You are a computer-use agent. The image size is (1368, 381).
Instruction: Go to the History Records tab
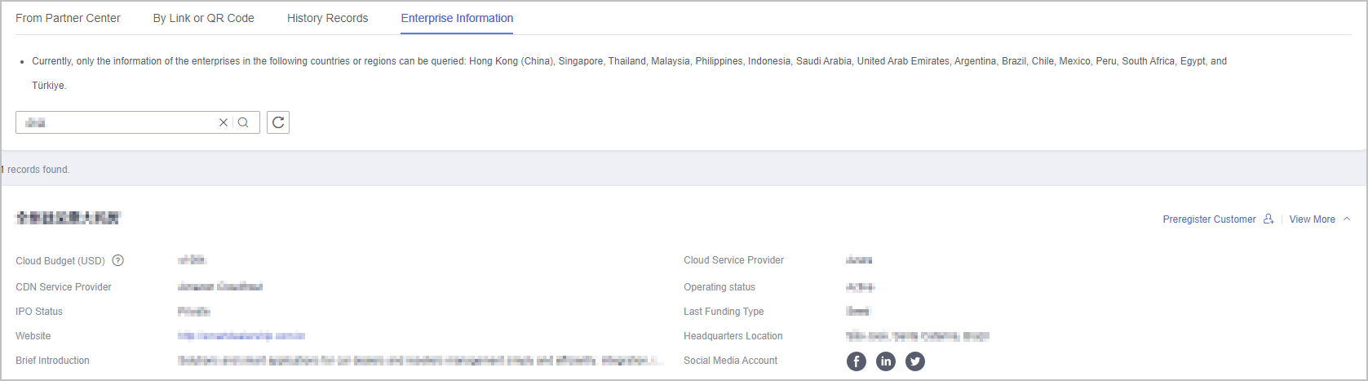[x=327, y=18]
